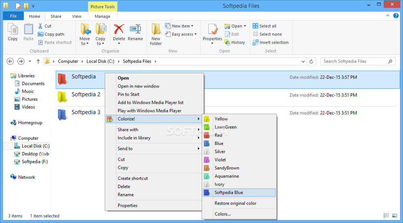
Task: Expand the Send to submenu
Action: (x=199, y=149)
